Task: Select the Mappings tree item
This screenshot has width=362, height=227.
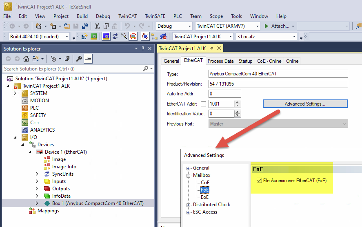Action: point(48,211)
